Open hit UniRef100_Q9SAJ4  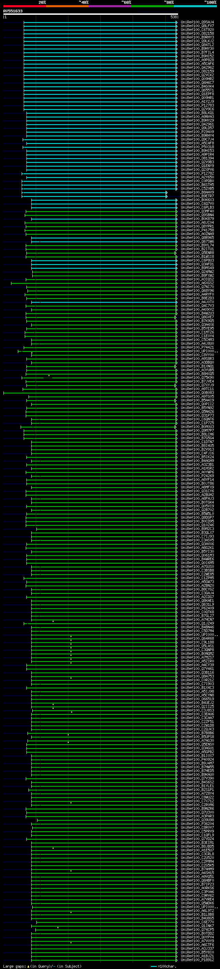click(197, 22)
